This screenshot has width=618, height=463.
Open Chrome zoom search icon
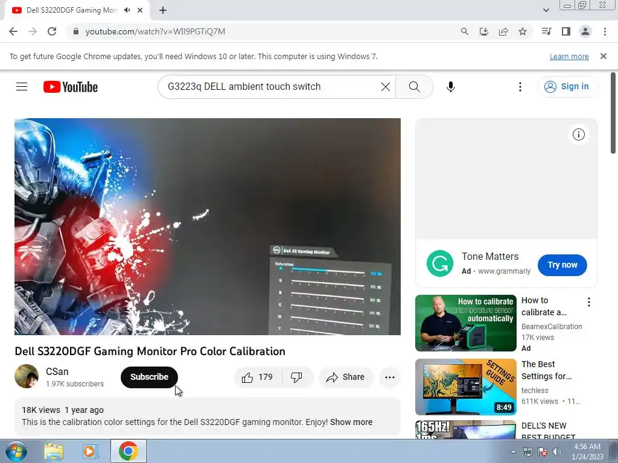pos(464,31)
